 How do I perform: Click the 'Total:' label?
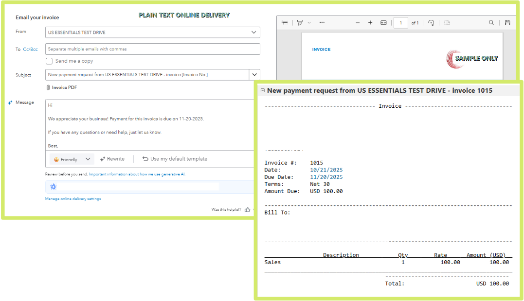tap(395, 284)
